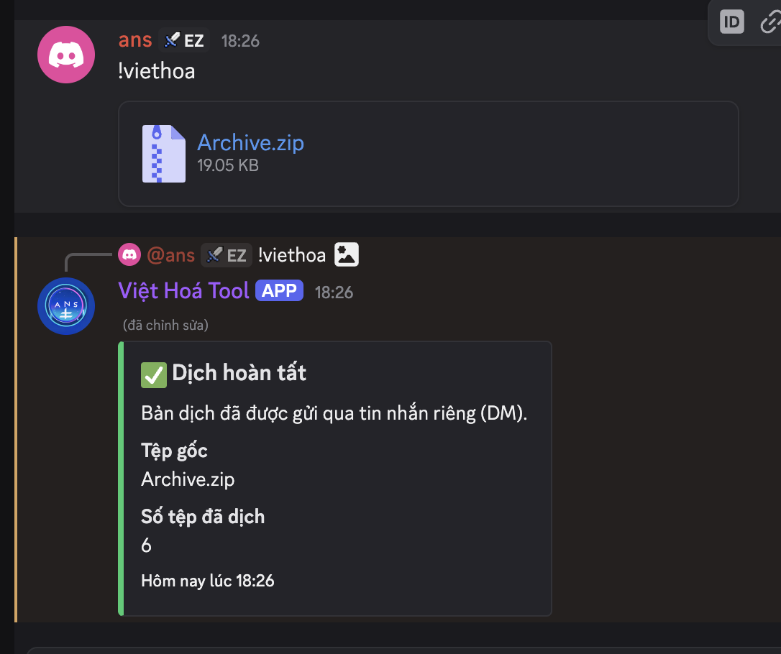The width and height of the screenshot is (781, 654).
Task: Jump to replied message via !viethoa preview text
Action: pyautogui.click(x=292, y=254)
